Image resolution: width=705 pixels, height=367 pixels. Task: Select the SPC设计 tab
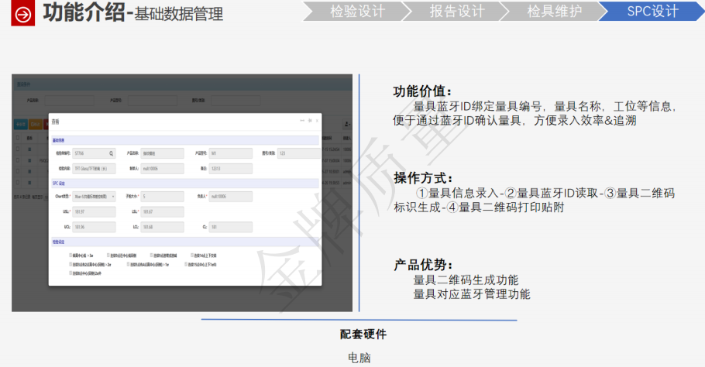point(652,11)
